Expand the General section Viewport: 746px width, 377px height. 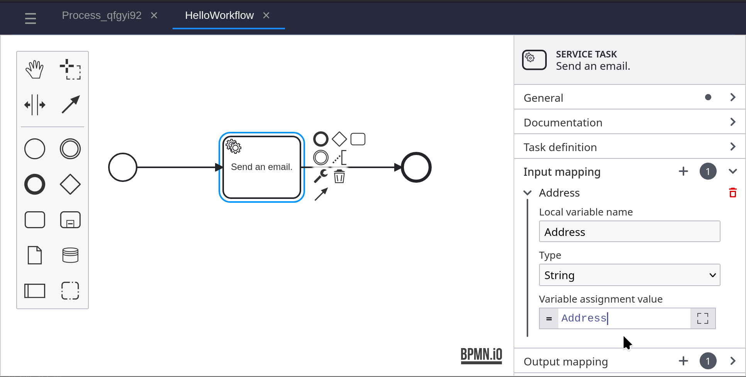[x=629, y=98]
